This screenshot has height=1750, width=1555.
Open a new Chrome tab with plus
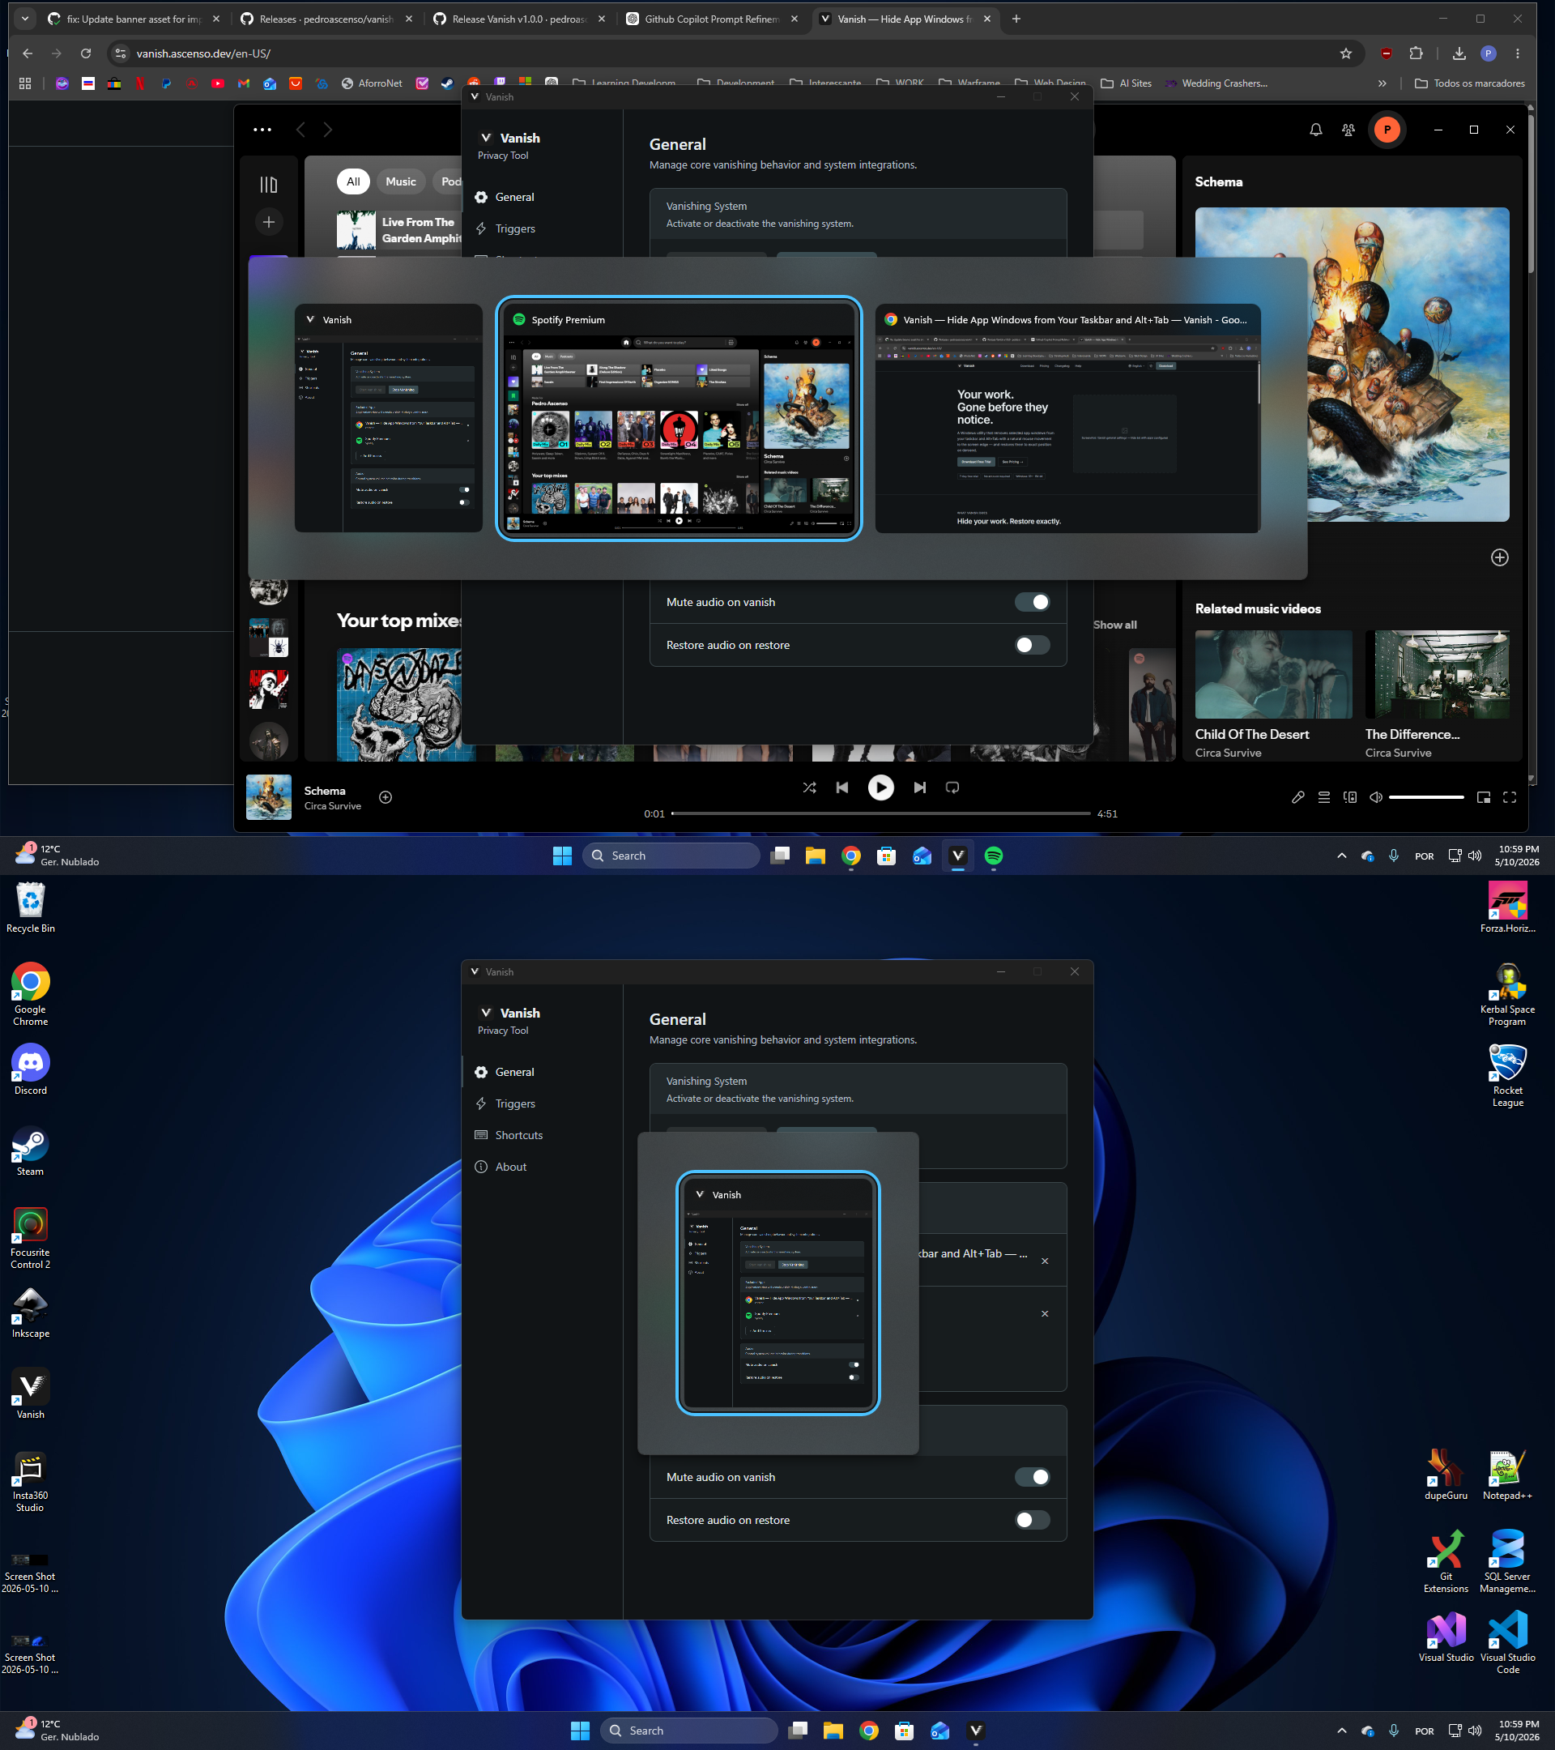(1016, 19)
